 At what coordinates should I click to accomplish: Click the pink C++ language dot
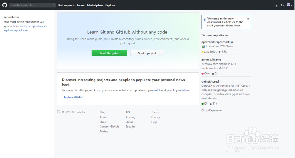click(203, 74)
